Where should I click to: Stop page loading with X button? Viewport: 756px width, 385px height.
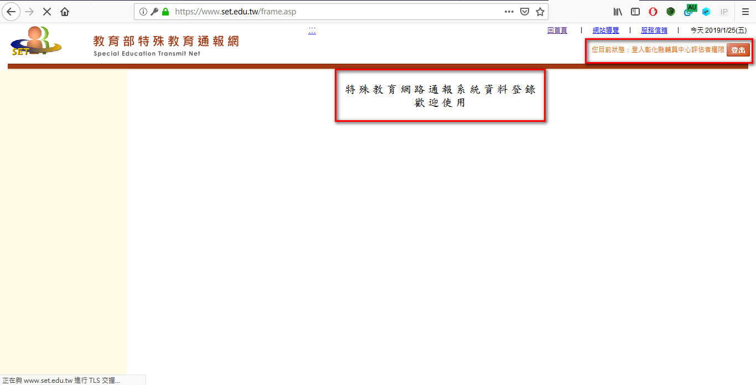(47, 11)
